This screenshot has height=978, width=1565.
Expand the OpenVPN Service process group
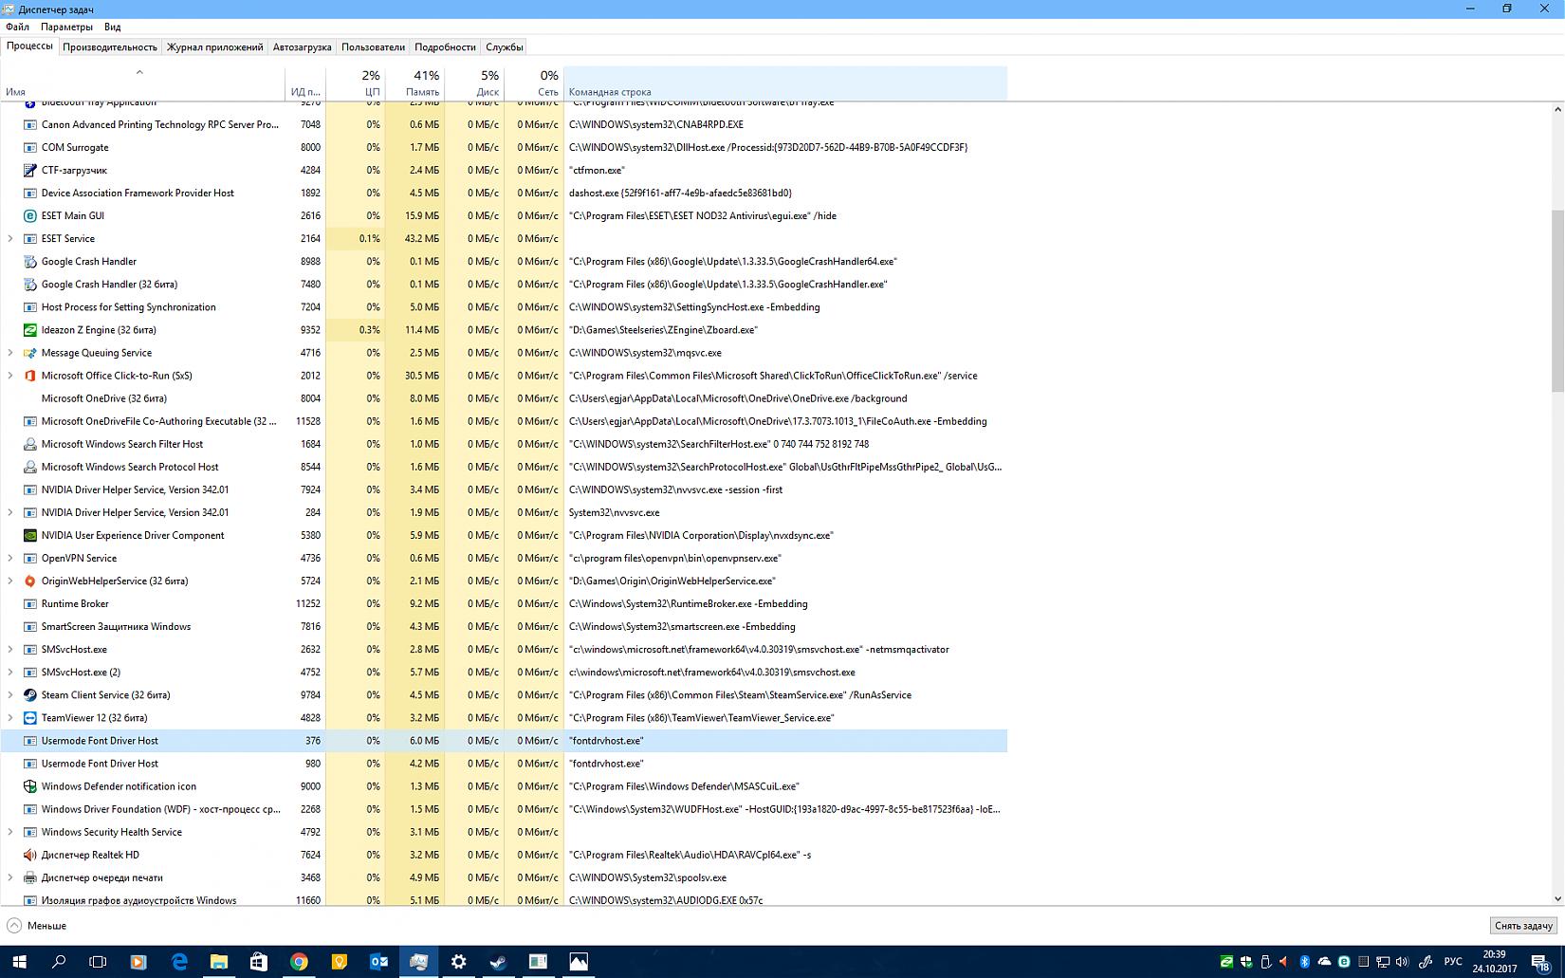point(10,559)
